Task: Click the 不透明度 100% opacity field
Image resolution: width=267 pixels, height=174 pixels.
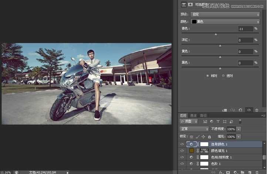Action: [x=231, y=129]
